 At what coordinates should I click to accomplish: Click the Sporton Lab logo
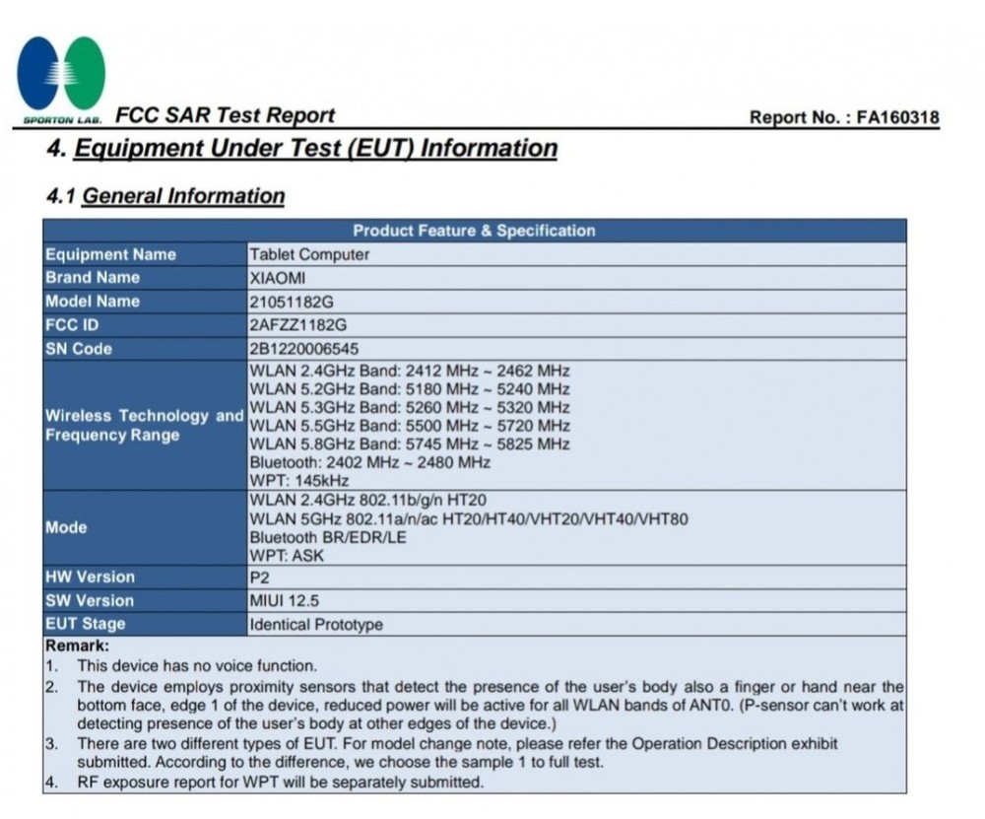[x=61, y=79]
